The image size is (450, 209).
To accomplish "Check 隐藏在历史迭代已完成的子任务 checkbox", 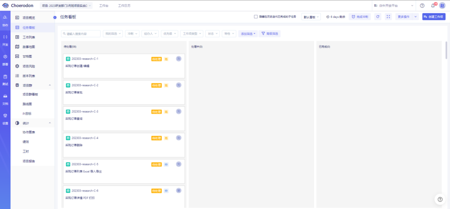I will (256, 17).
